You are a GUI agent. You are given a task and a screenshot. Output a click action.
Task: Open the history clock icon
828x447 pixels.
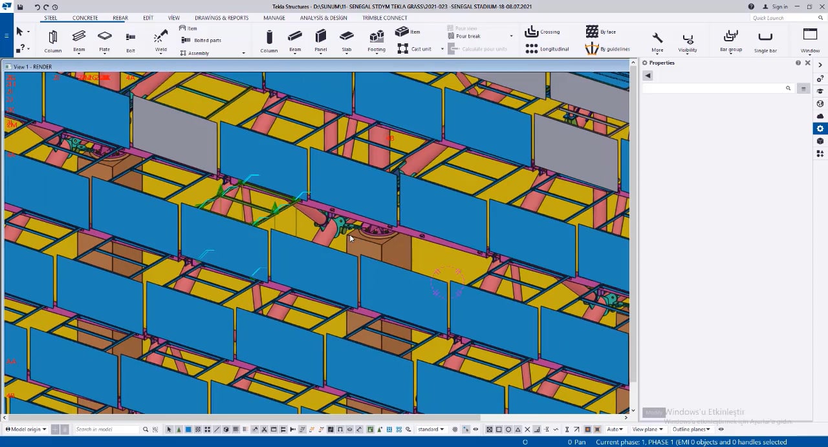pos(54,6)
